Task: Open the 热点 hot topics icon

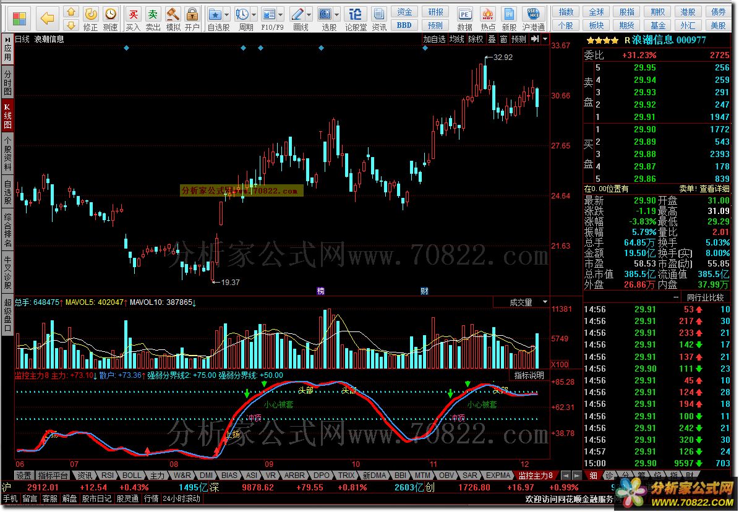Action: [488, 19]
